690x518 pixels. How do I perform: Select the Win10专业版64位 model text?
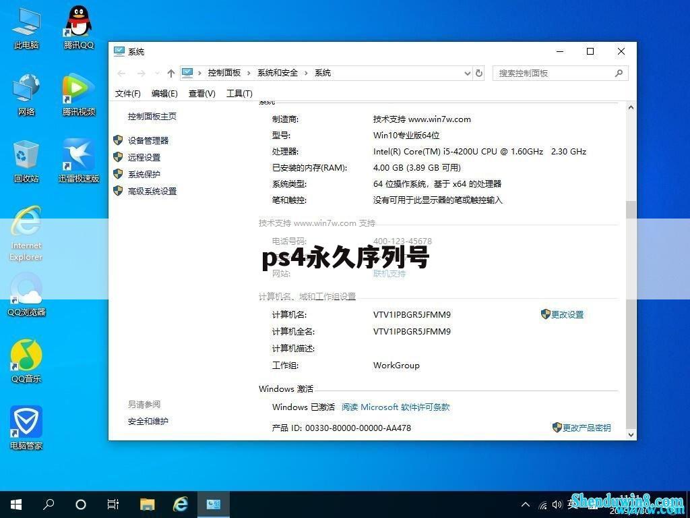406,135
